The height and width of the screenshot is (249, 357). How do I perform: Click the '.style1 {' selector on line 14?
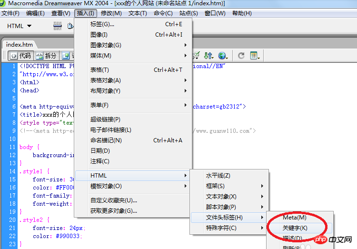[x=34, y=171]
